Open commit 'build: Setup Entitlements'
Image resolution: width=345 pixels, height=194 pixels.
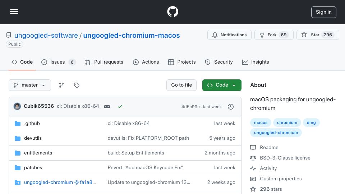[136, 153]
